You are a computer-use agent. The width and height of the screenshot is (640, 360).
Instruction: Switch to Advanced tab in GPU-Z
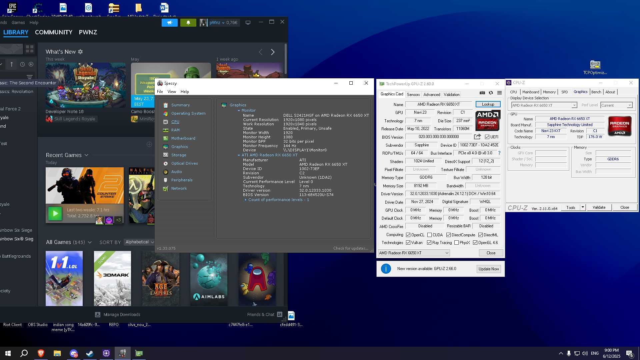click(432, 94)
